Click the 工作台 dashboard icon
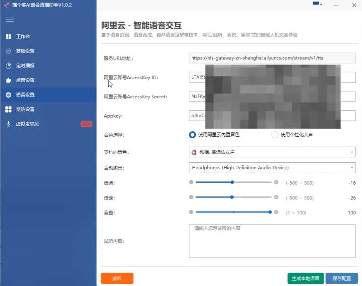 [x=8, y=36]
